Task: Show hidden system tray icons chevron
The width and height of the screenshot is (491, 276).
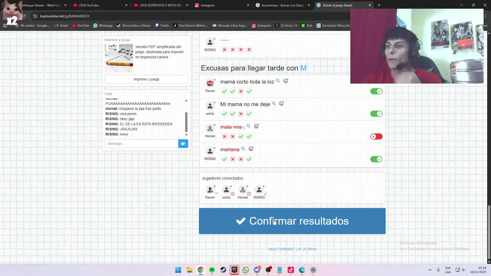Action: click(430, 270)
